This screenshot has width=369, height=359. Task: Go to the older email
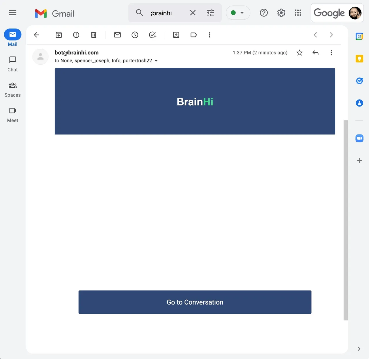click(331, 35)
